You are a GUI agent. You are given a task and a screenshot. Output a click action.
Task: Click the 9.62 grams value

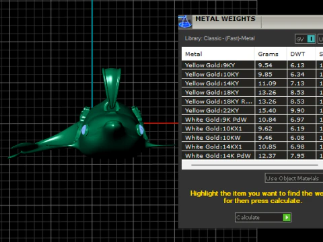pos(265,128)
